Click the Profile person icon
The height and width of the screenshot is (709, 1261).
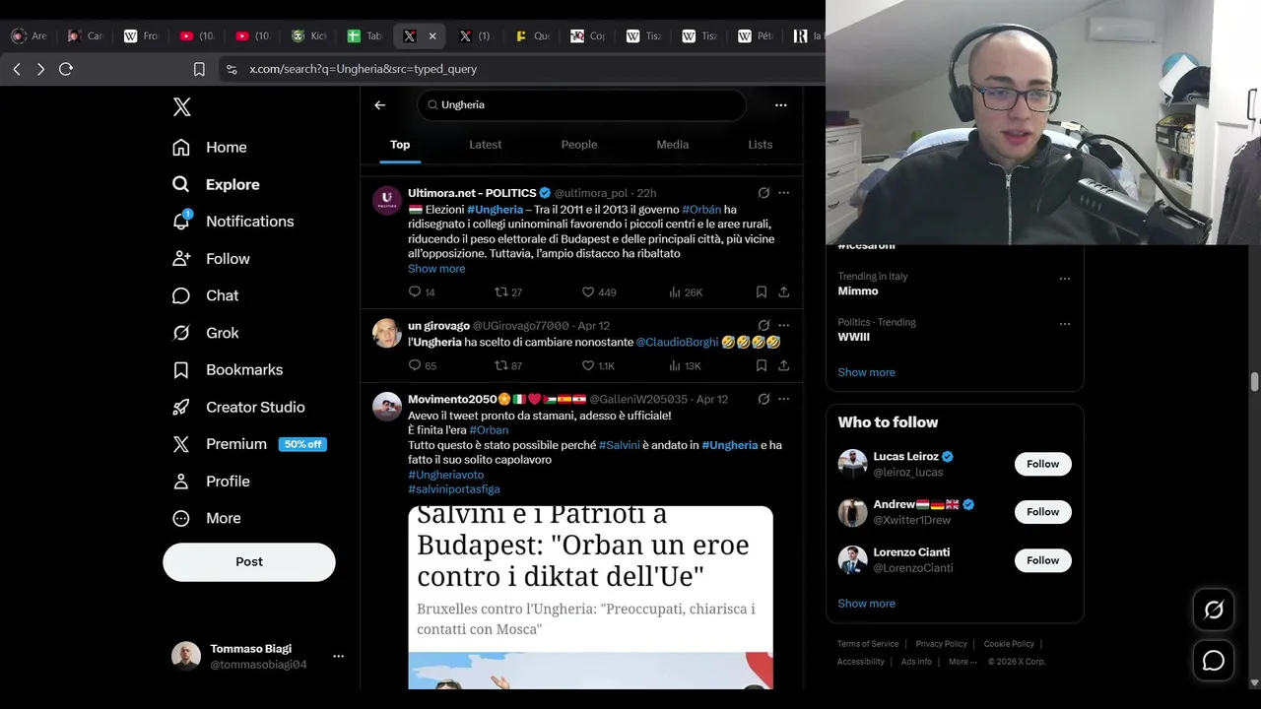click(181, 482)
